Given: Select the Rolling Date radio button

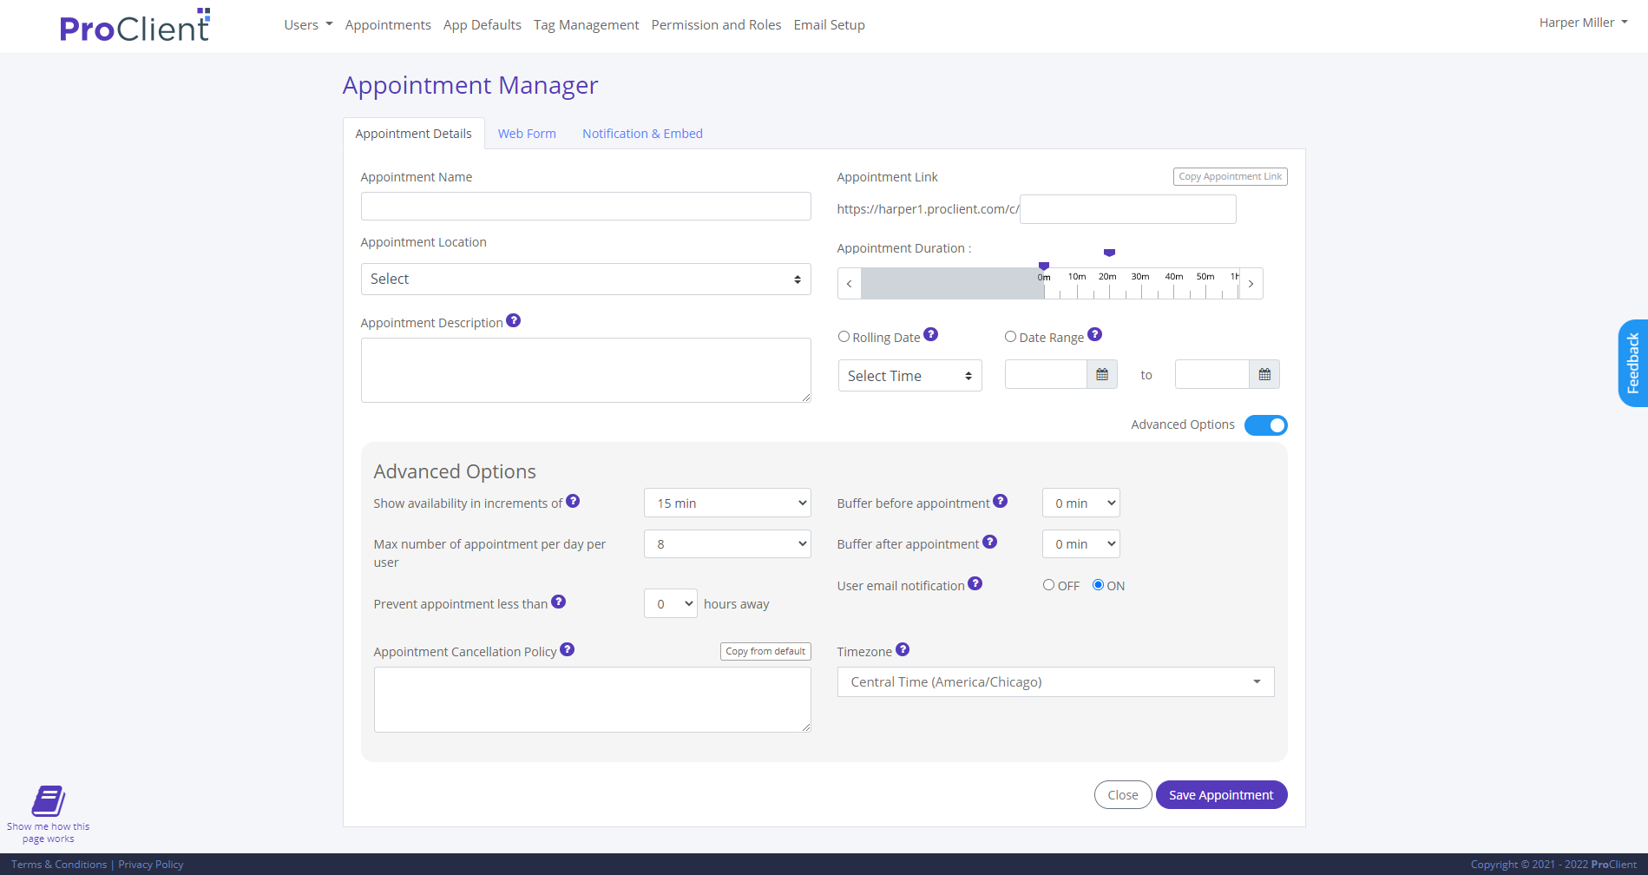Looking at the screenshot, I should [844, 337].
